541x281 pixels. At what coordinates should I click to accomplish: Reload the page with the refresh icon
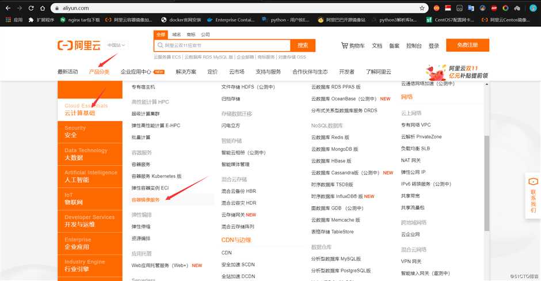pyautogui.click(x=31, y=8)
